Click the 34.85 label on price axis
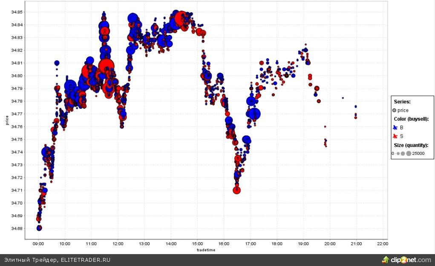Screen dimensions: 435x266 [17, 12]
